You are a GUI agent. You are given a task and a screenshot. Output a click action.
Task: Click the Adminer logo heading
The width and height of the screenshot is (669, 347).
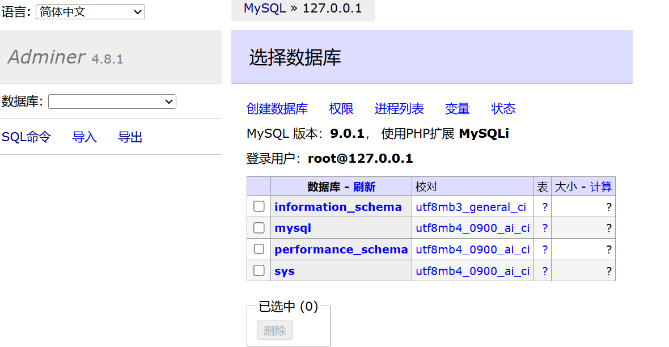tap(46, 57)
